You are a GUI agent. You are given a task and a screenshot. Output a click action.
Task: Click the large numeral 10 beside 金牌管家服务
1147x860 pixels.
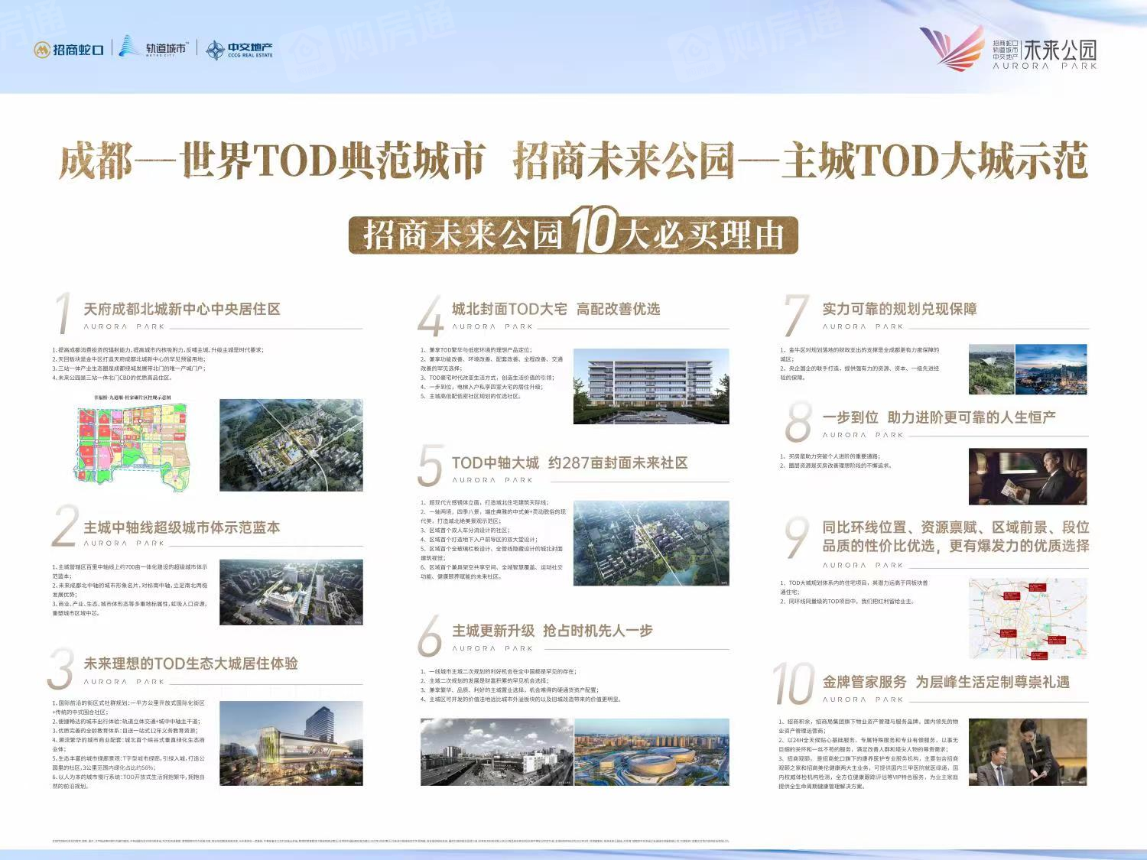click(793, 684)
